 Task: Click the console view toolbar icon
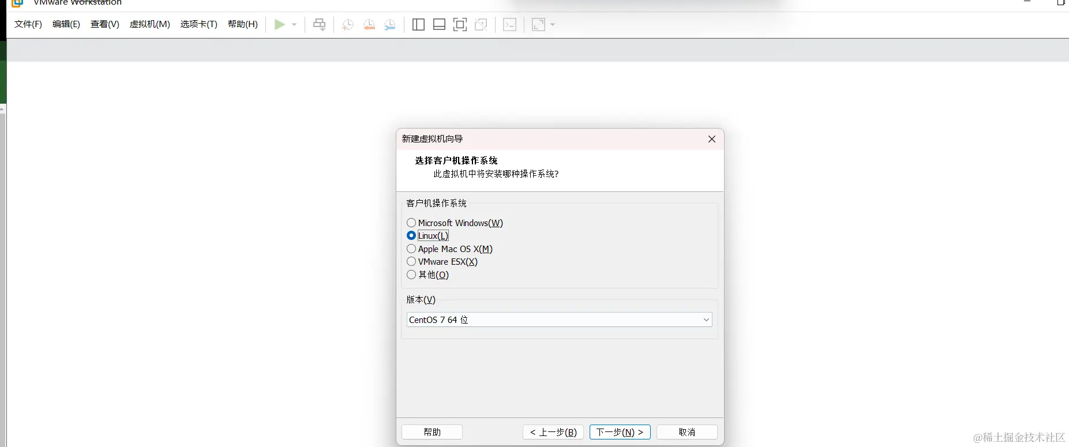click(x=510, y=24)
